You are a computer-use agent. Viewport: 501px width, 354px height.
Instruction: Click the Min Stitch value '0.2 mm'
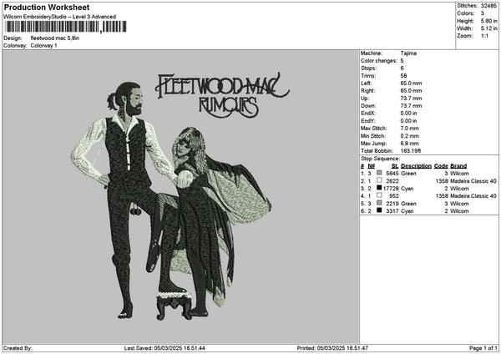click(410, 136)
